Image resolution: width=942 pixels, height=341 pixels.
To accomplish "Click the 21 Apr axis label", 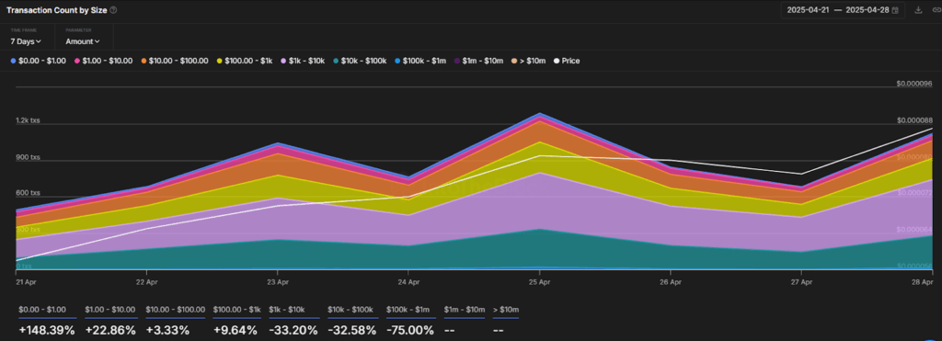I will (x=25, y=281).
